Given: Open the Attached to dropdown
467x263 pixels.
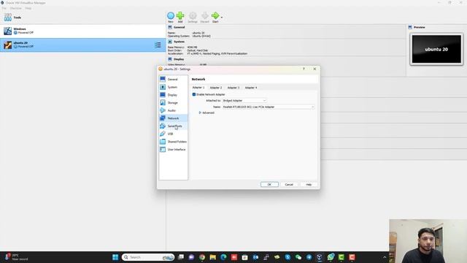Looking at the screenshot, I should (x=244, y=101).
